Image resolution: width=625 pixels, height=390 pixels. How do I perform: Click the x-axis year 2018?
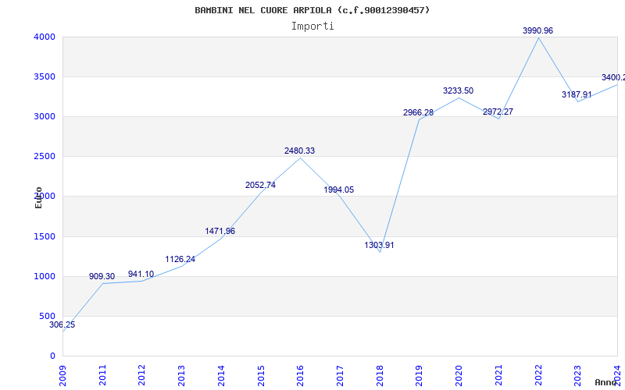380,375
